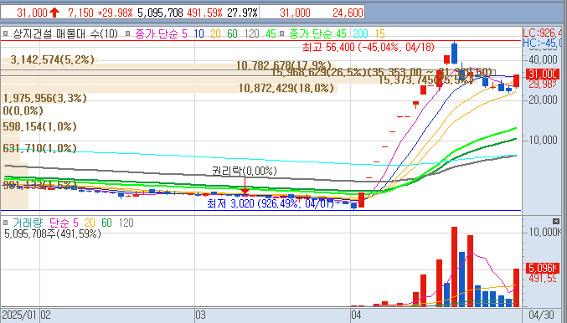
Task: Click the 24,600 low price in the top bar
Action: (x=348, y=13)
